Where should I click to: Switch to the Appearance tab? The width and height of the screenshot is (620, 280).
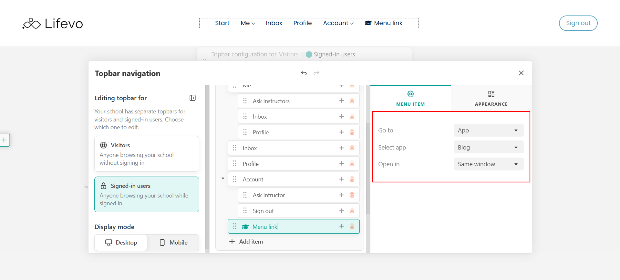(491, 98)
